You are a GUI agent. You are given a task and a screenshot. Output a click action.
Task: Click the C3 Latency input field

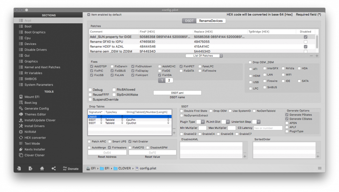268,128
